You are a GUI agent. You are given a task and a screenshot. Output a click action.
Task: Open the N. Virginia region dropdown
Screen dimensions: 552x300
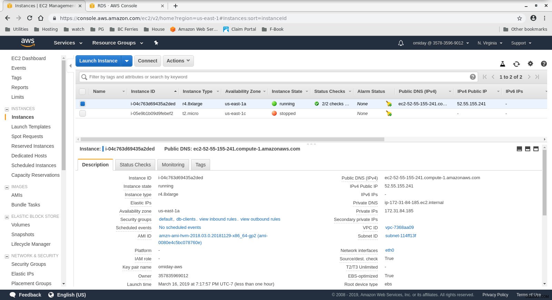tap(490, 43)
